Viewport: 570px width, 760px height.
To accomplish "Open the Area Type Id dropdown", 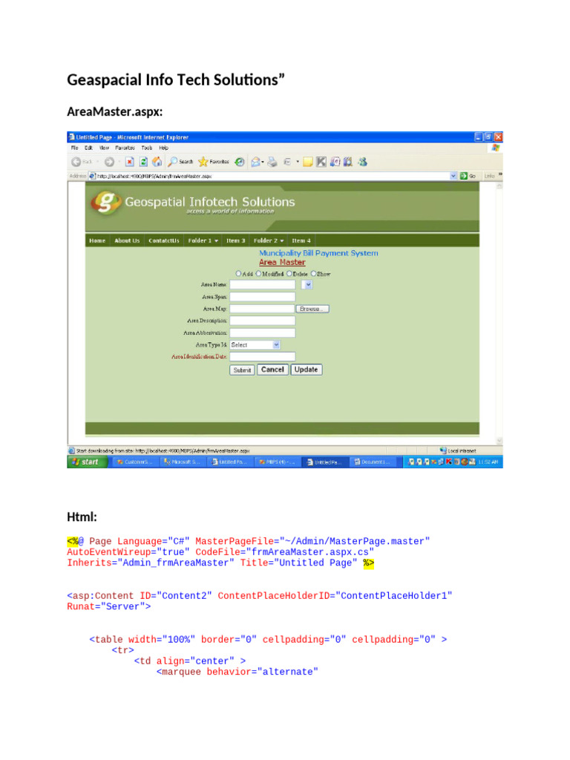I will pos(255,344).
